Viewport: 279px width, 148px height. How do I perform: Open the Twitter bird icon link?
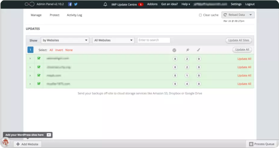tap(76, 4)
